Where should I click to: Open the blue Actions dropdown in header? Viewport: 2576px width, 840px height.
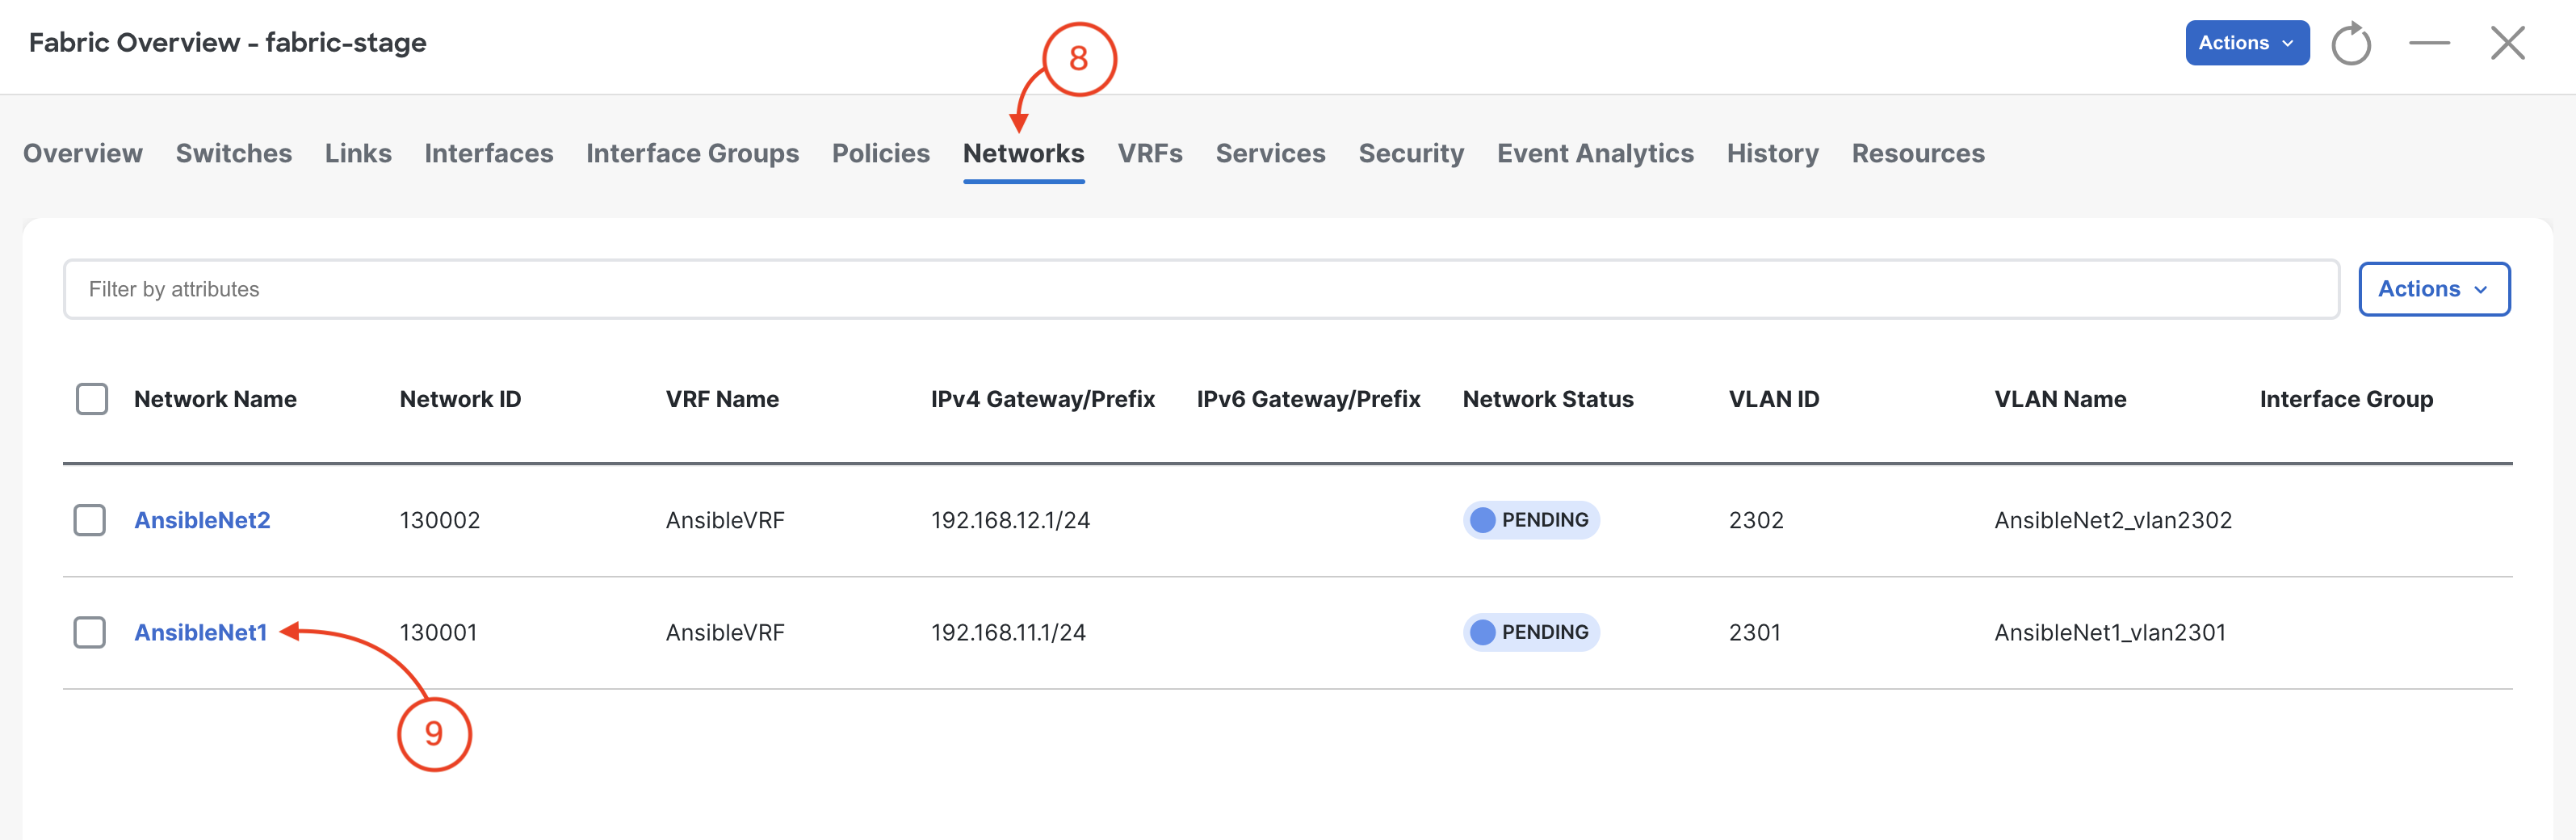click(2247, 43)
